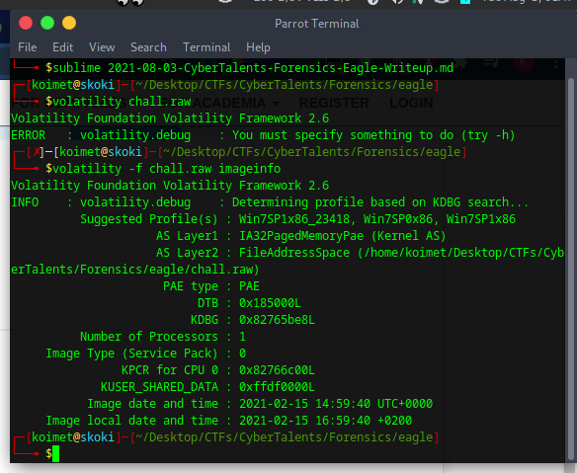Open the Edit menu
This screenshot has height=473, width=577.
(x=62, y=47)
